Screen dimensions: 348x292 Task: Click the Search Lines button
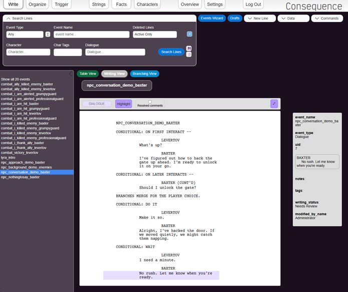(171, 52)
